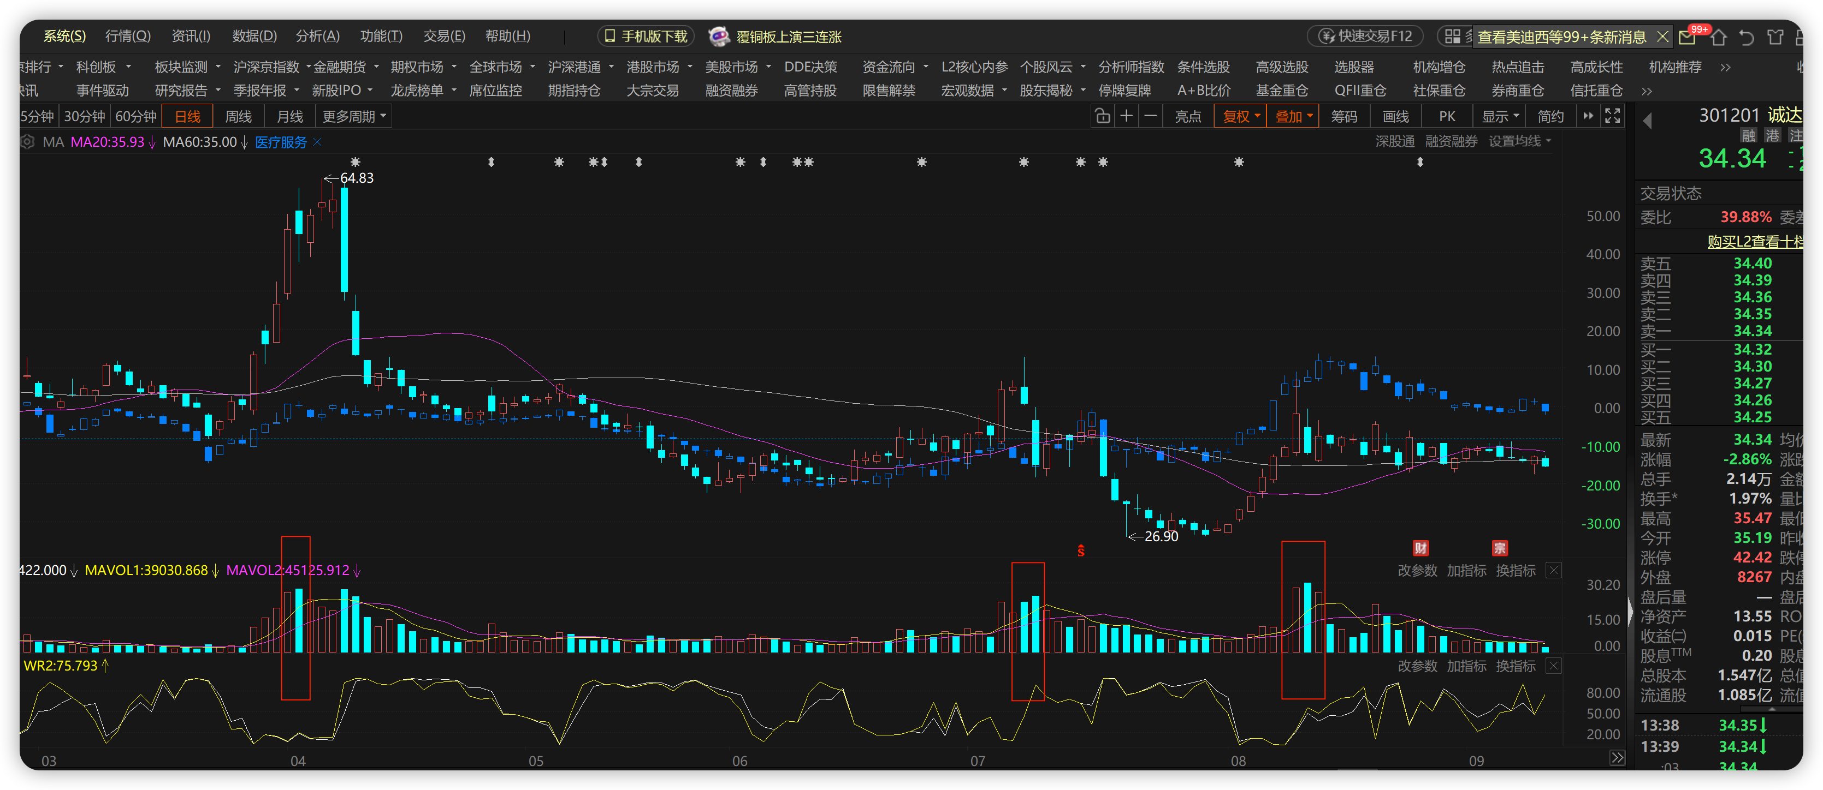Remove the 医疗服务 overlay via its X
The height and width of the screenshot is (790, 1823).
(318, 142)
